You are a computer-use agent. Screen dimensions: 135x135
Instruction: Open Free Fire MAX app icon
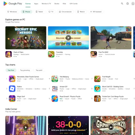[94, 54]
